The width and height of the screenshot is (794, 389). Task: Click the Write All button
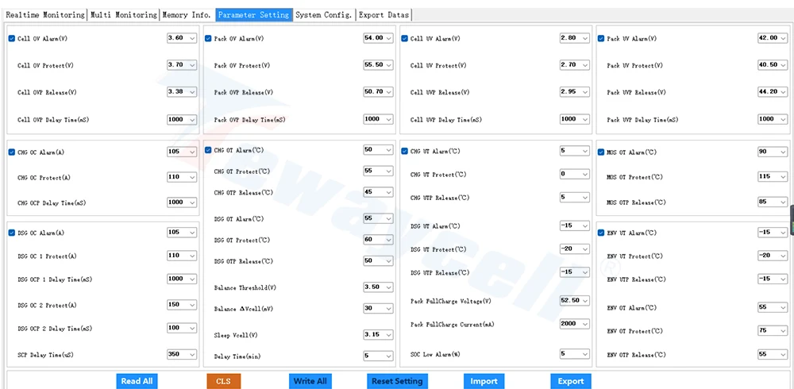click(x=310, y=381)
